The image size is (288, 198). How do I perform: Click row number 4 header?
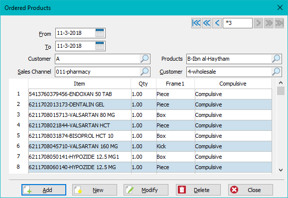pyautogui.click(x=18, y=125)
